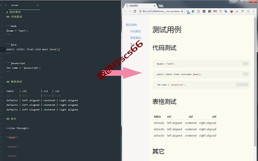Image resolution: width=258 pixels, height=161 pixels.
Task: Click the '# 测试用例' line in editor
Action: (13, 12)
